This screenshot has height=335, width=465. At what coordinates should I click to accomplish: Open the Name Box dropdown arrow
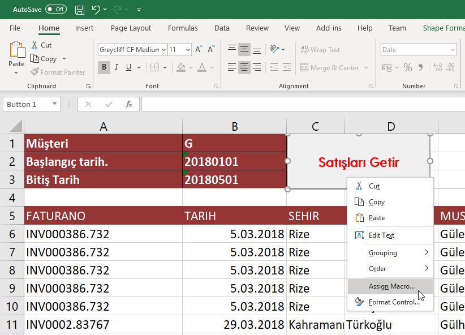coord(54,104)
